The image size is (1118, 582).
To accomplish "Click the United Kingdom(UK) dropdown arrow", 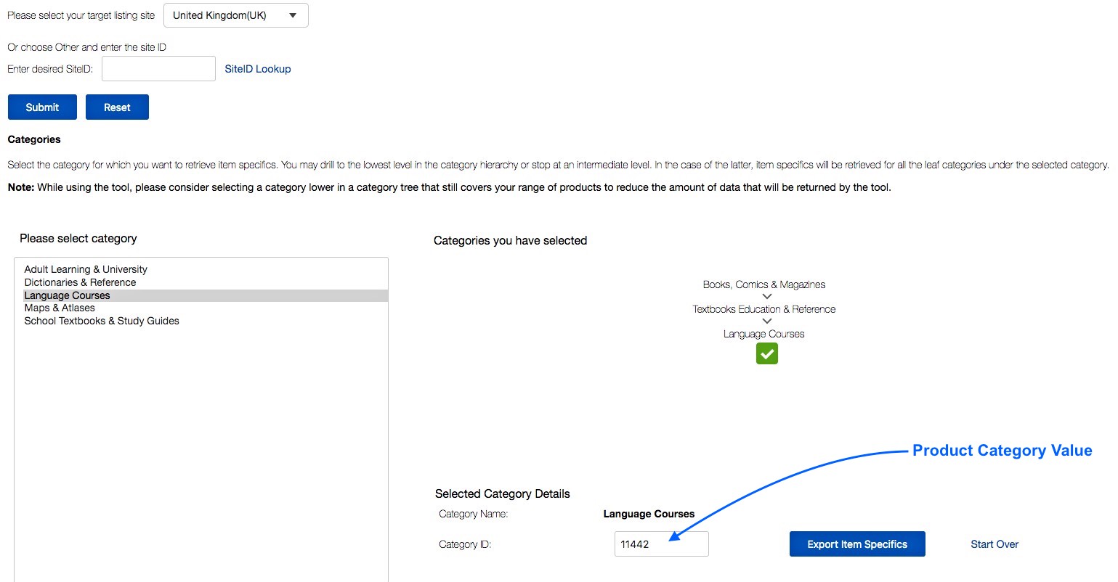I will [x=293, y=15].
